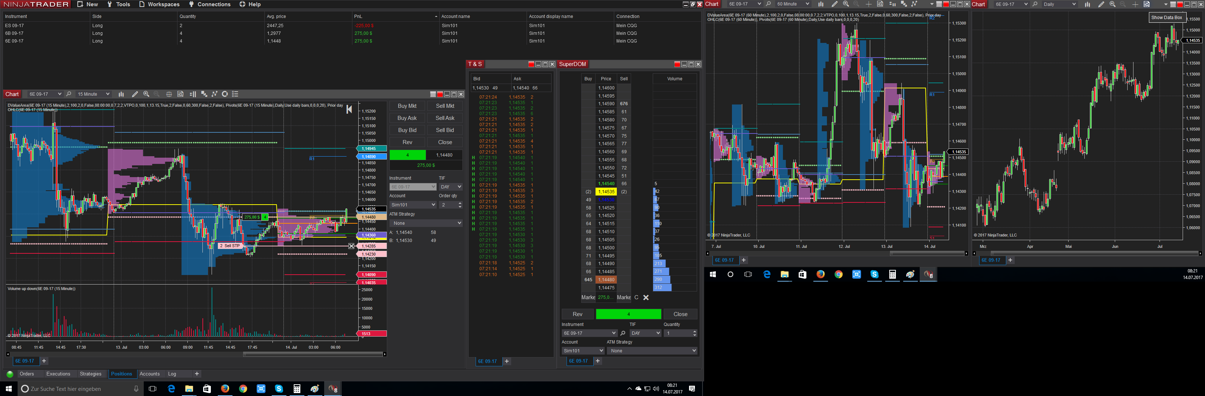
Task: Zoom in on the 60 Minute chart
Action: coord(846,4)
